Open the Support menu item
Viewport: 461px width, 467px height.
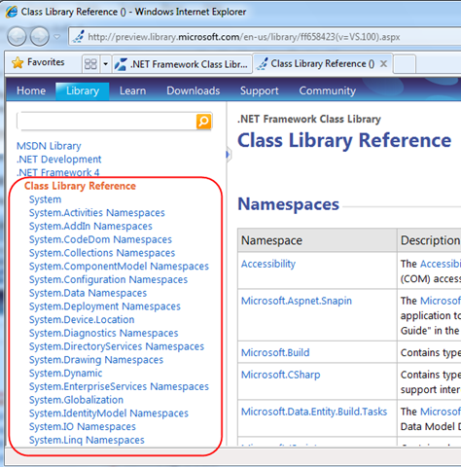click(260, 90)
